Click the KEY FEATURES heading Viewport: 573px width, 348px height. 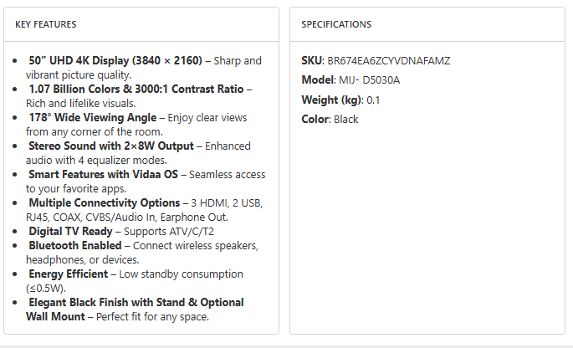tap(46, 25)
